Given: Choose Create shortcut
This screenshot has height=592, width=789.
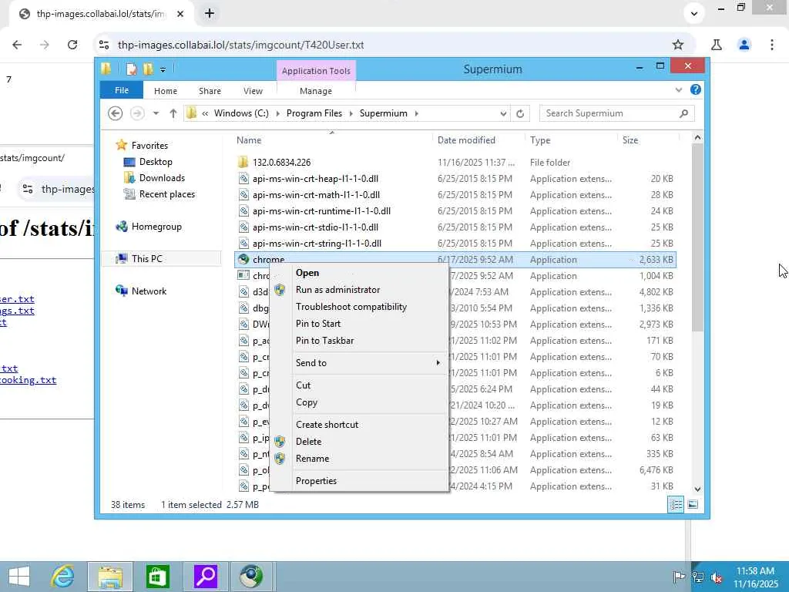Looking at the screenshot, I should tap(327, 425).
